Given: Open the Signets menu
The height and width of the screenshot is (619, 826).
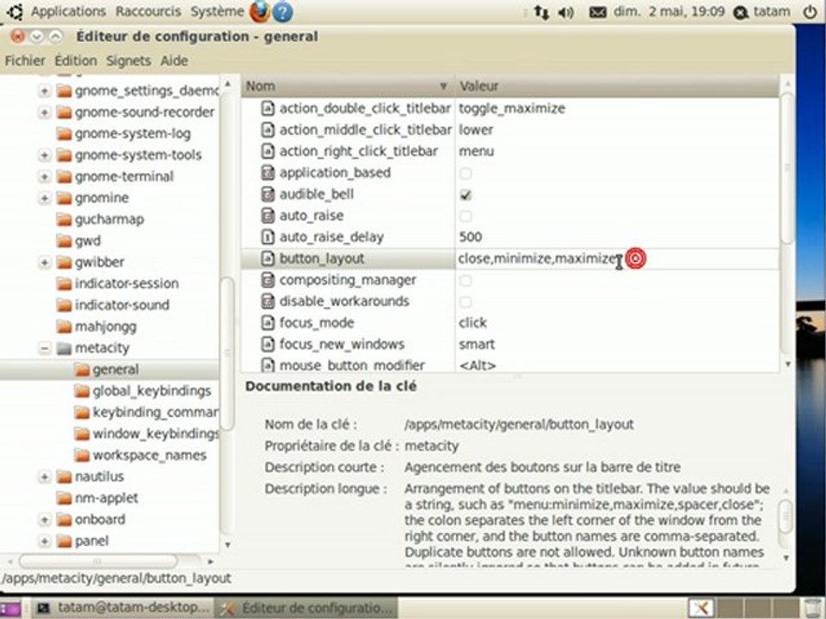Looking at the screenshot, I should pos(128,60).
